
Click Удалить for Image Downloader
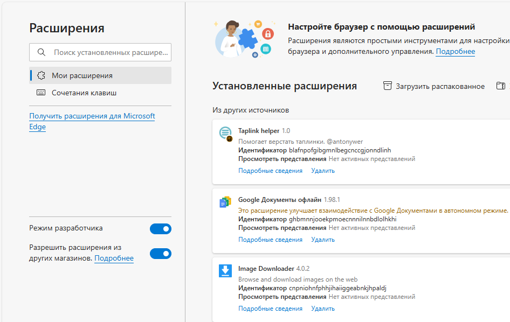coord(322,309)
